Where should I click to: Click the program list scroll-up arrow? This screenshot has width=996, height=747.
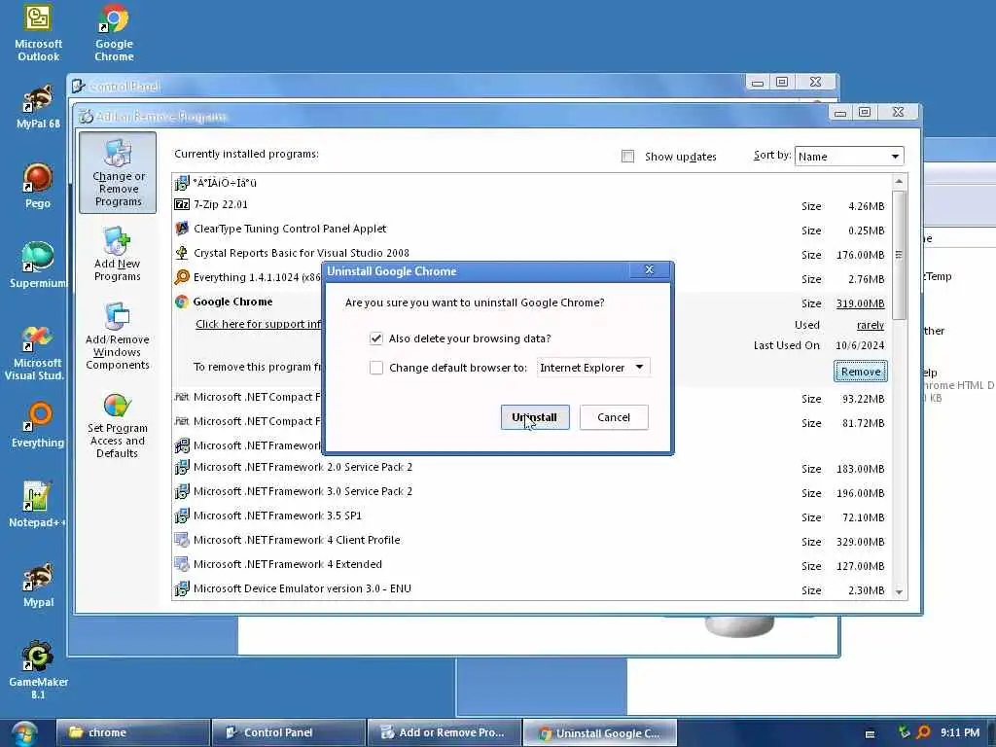click(x=899, y=182)
